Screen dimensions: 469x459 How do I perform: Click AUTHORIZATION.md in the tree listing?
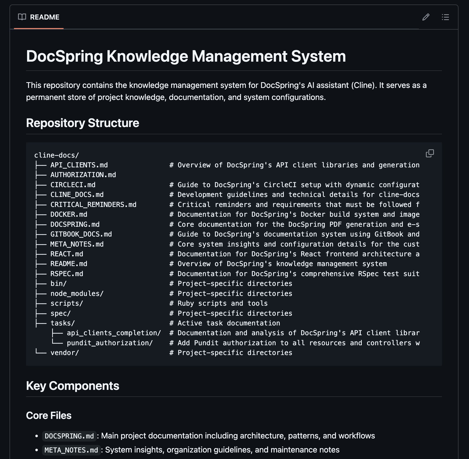[83, 175]
